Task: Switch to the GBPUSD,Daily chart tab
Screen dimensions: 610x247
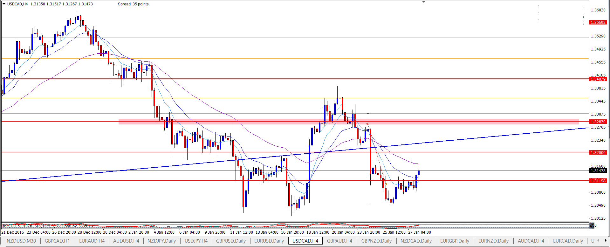Action: pos(231,241)
